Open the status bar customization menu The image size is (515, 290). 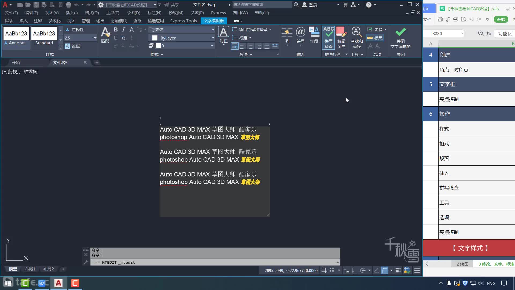point(417,270)
